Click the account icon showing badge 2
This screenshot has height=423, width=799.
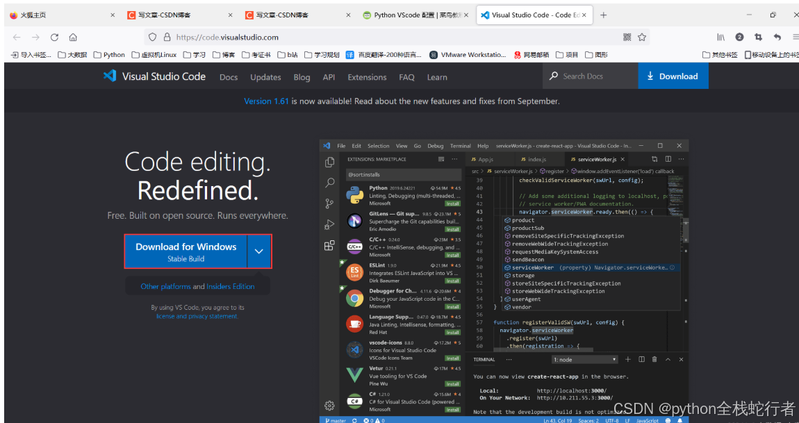(739, 37)
